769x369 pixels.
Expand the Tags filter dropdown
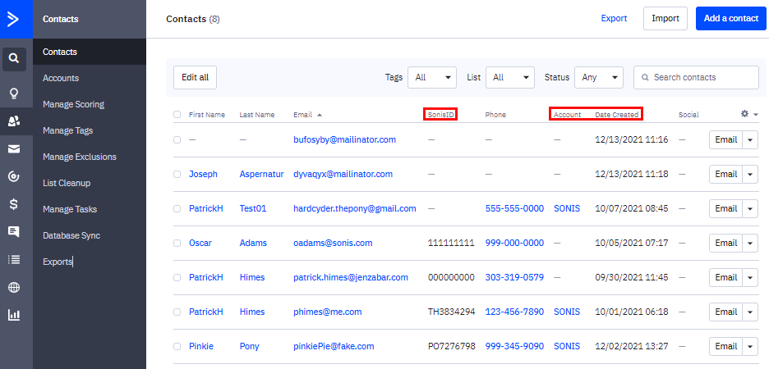pos(433,77)
